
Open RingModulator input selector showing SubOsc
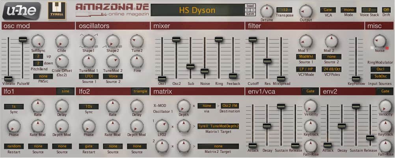click(380, 76)
